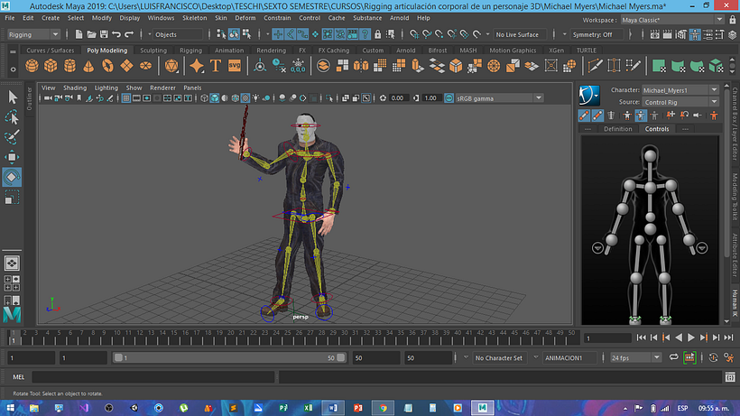The width and height of the screenshot is (740, 416).
Task: Click the SVG import shelf icon
Action: [236, 66]
